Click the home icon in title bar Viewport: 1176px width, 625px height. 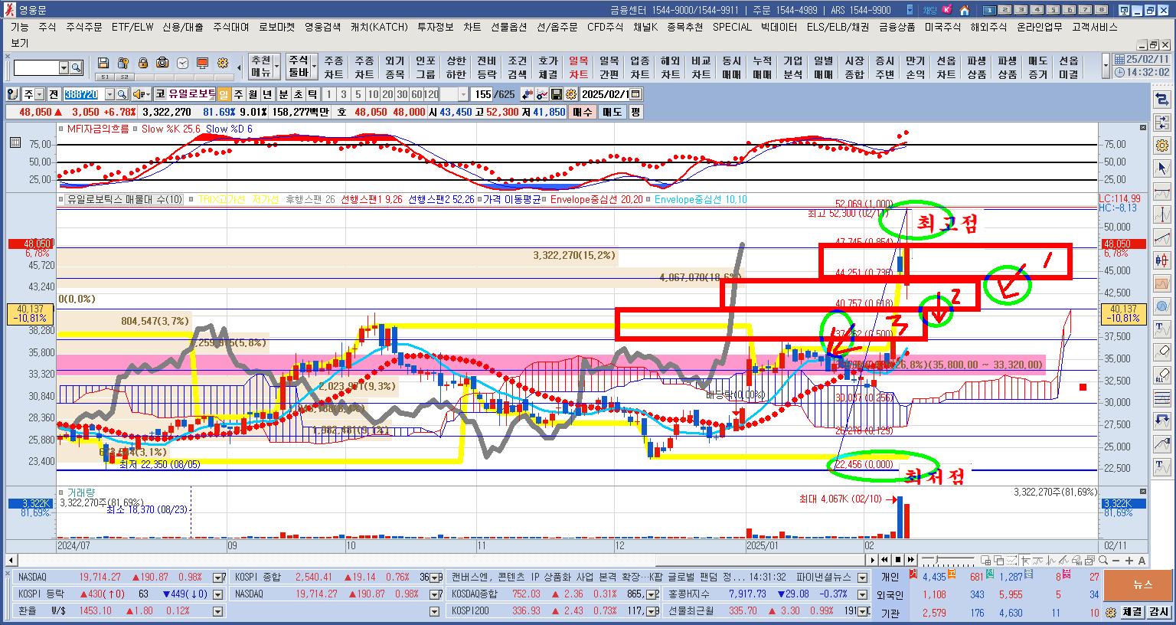(965, 10)
